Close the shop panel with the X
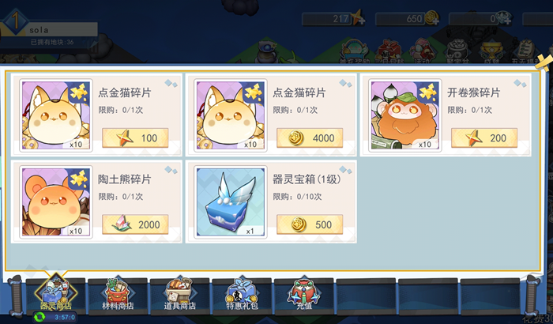The height and width of the screenshot is (324, 553). point(544,62)
